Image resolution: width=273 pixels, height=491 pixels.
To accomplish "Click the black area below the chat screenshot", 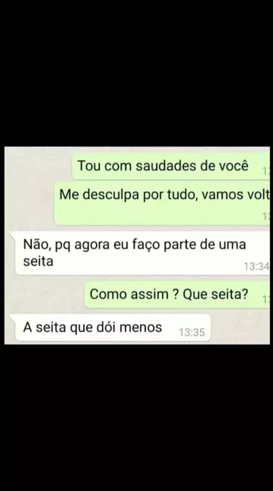I will pyautogui.click(x=136, y=418).
